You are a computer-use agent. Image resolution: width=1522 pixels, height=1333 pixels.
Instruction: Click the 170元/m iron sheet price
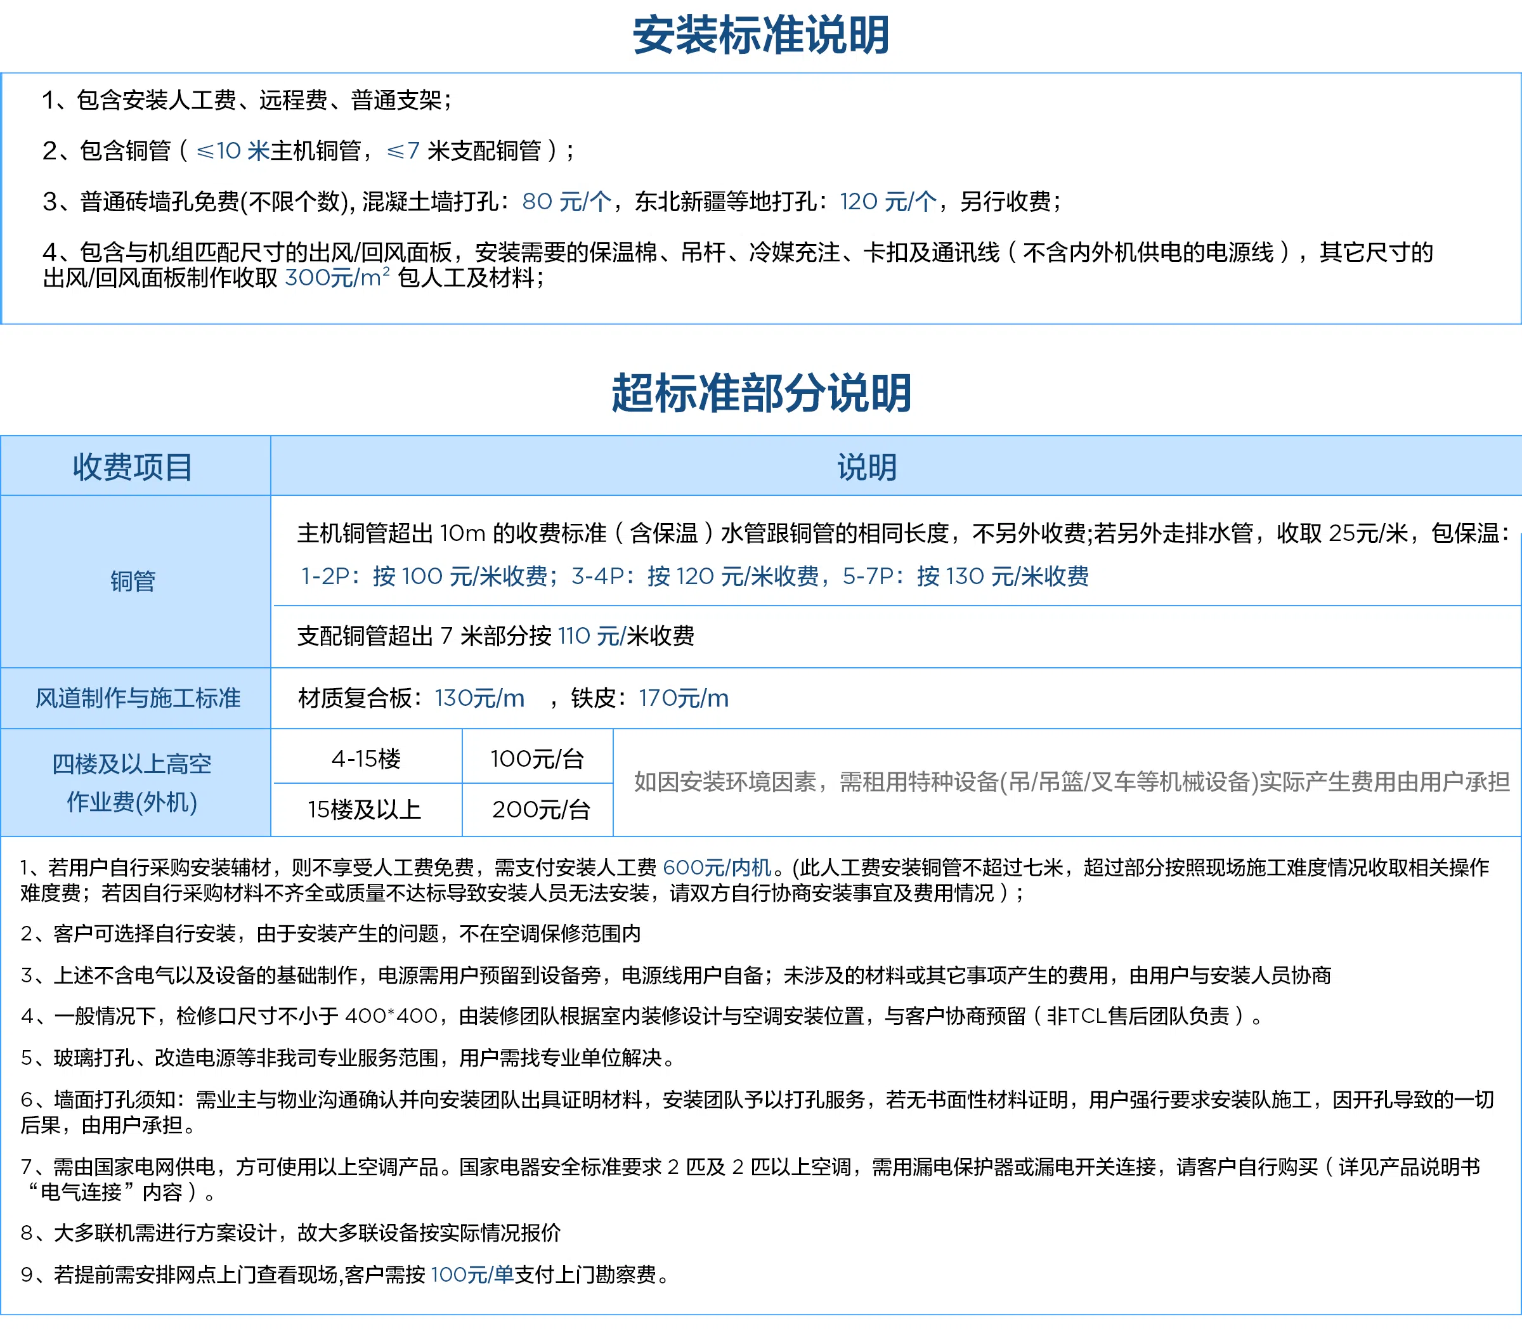click(683, 698)
